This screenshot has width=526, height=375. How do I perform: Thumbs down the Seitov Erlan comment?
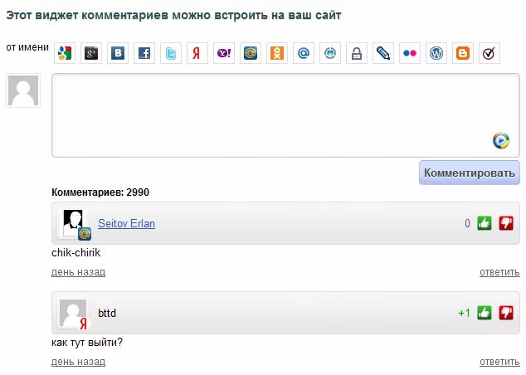pyautogui.click(x=506, y=223)
